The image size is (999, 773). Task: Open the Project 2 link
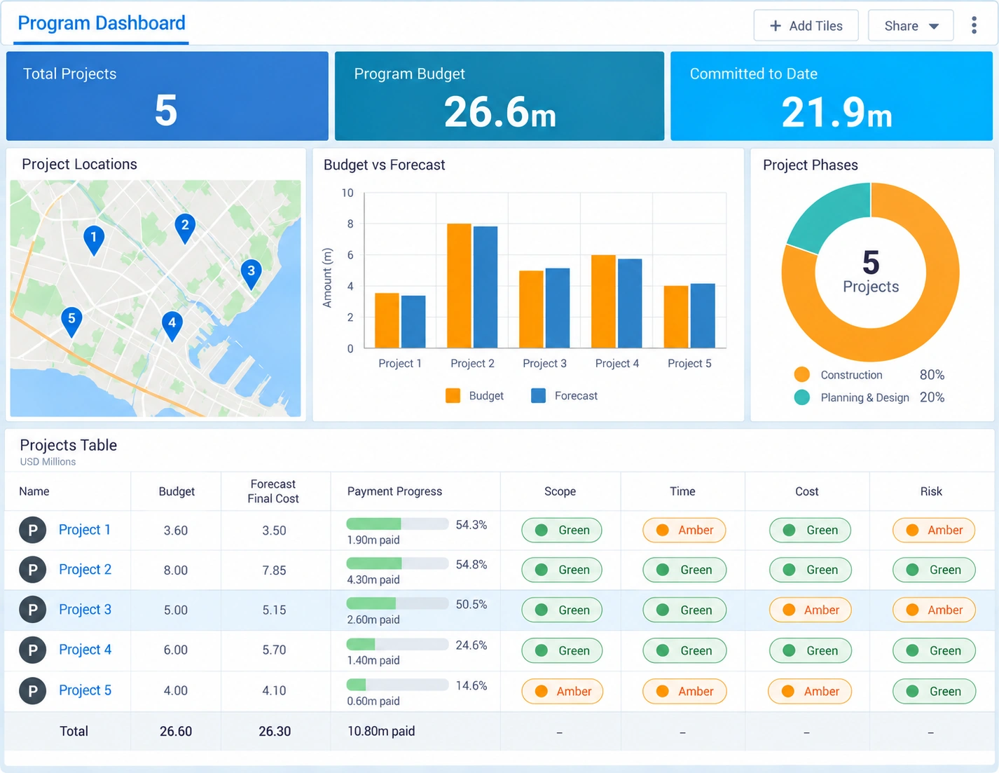(85, 570)
